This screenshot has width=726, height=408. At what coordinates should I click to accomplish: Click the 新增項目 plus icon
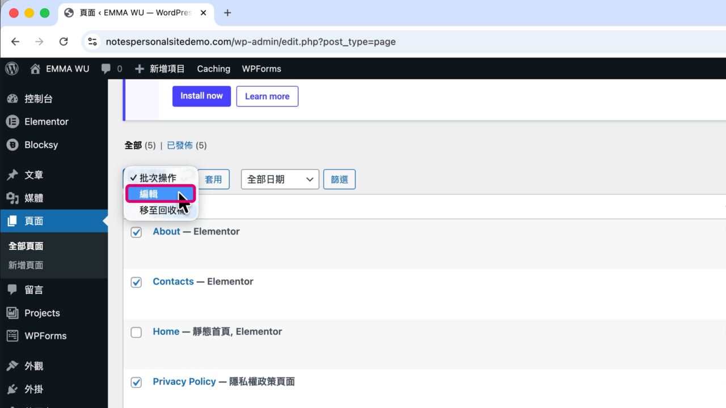coord(140,69)
